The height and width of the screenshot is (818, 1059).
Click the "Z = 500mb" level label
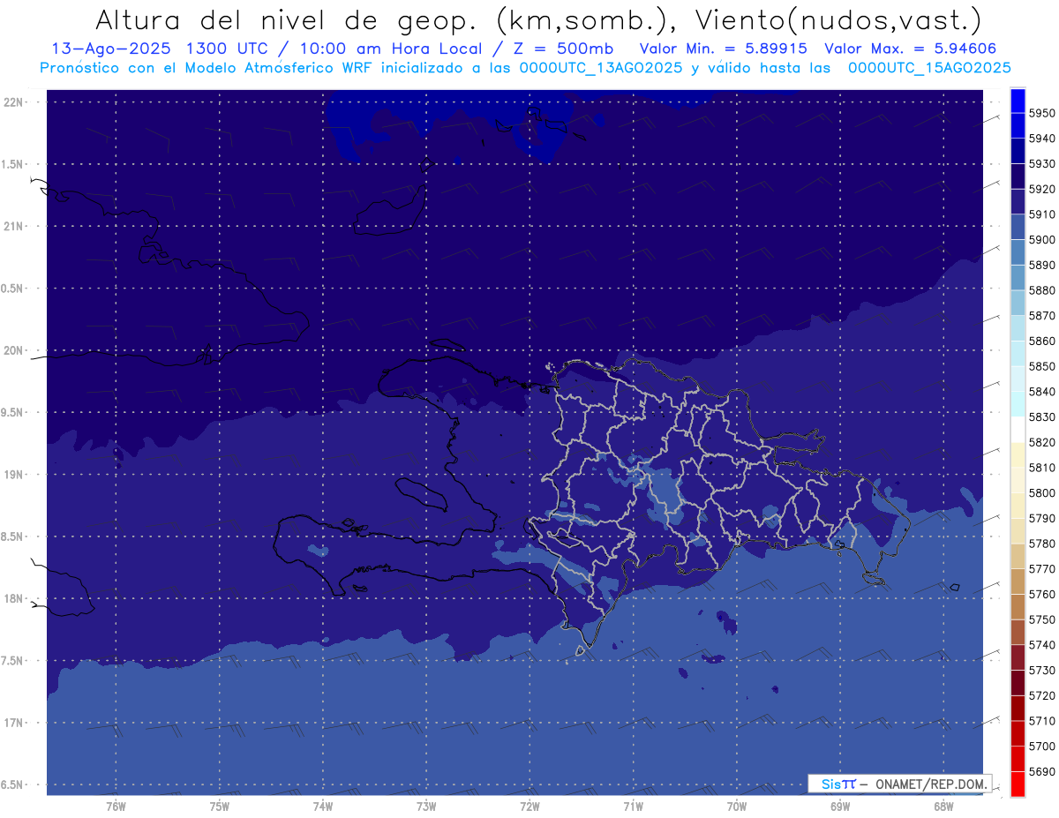(x=559, y=49)
